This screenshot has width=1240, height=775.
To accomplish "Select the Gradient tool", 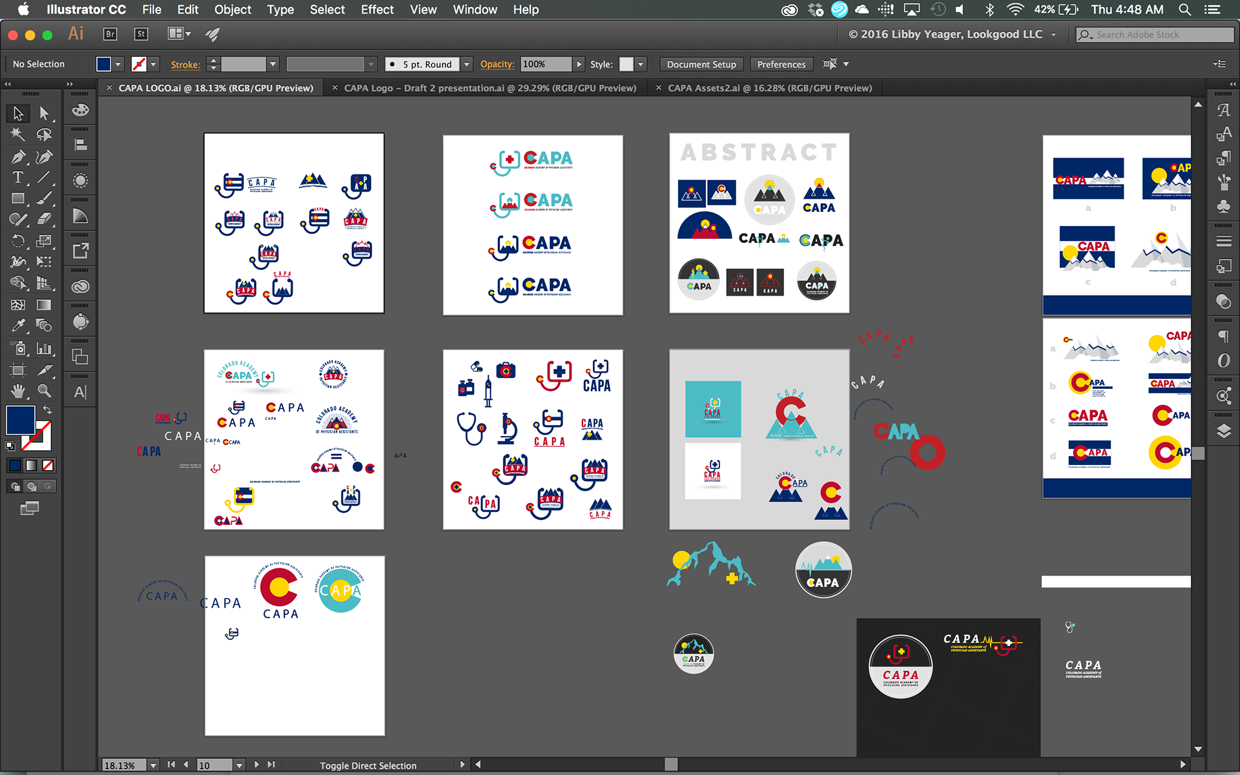I will (x=44, y=305).
